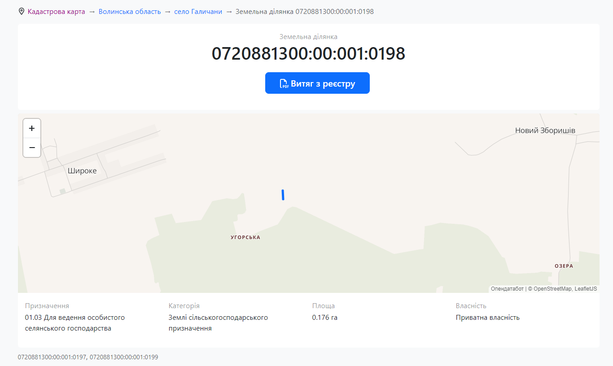Click the location pin icon in breadcrumb
The width and height of the screenshot is (613, 366).
pos(22,12)
